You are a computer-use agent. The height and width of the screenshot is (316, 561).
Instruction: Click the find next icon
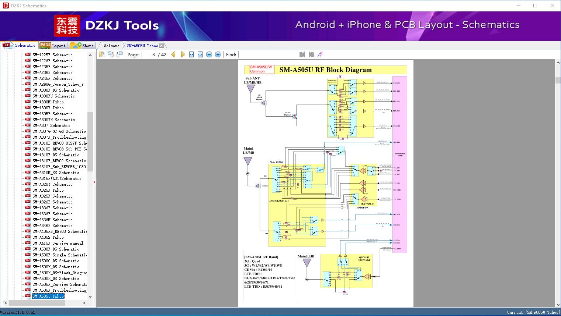coord(311,54)
